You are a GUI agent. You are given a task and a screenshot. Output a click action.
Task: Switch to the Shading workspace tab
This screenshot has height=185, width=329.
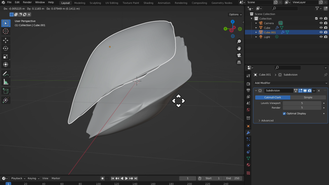pos(148,3)
